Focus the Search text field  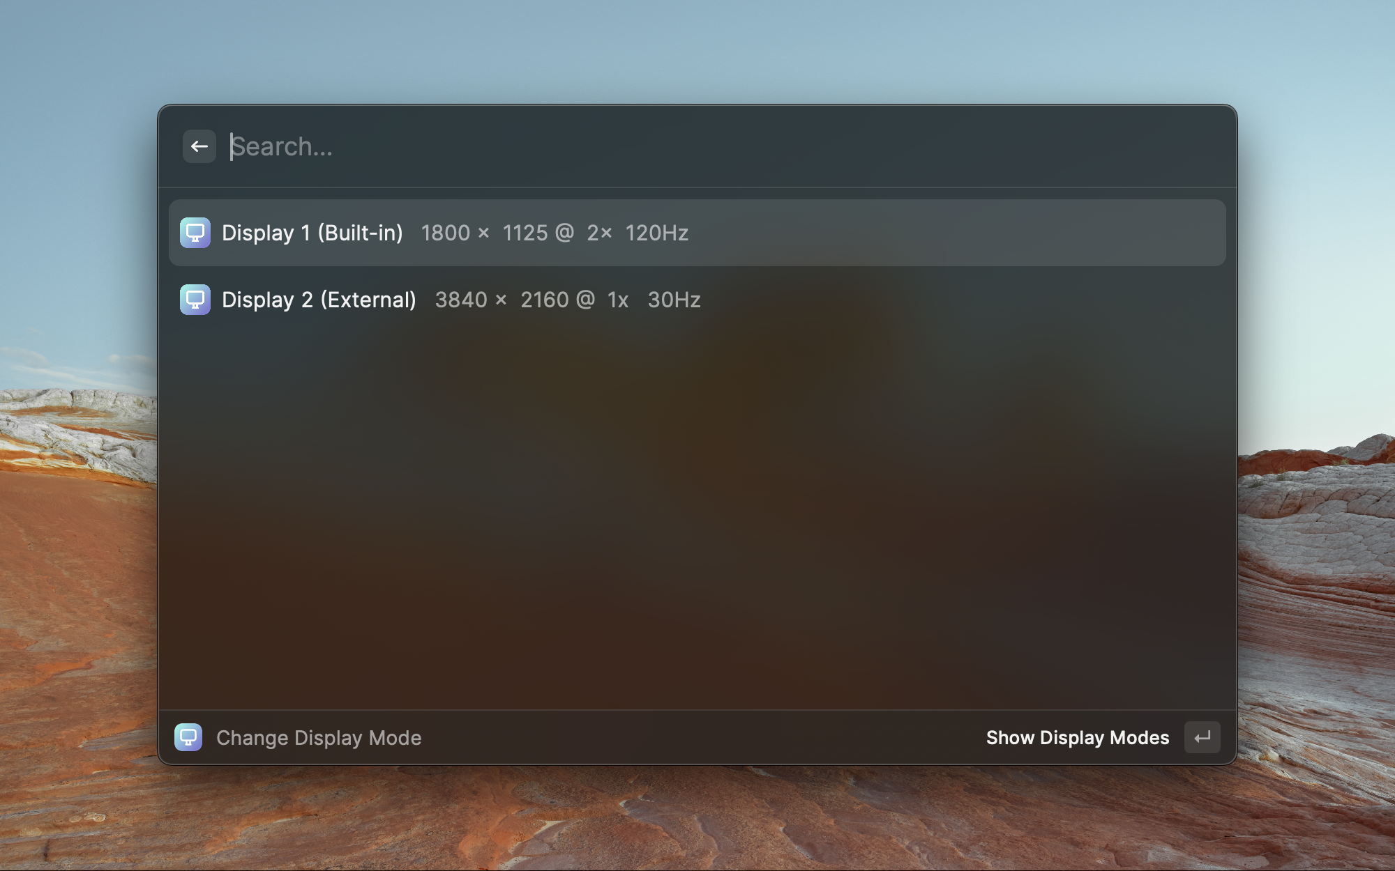click(x=725, y=146)
